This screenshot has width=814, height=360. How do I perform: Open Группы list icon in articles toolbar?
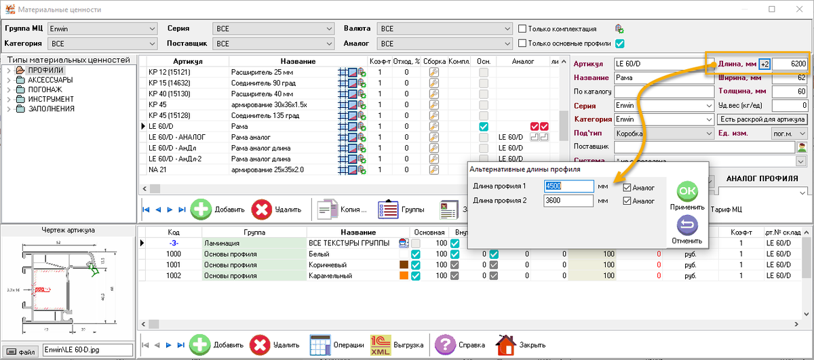[x=388, y=209]
